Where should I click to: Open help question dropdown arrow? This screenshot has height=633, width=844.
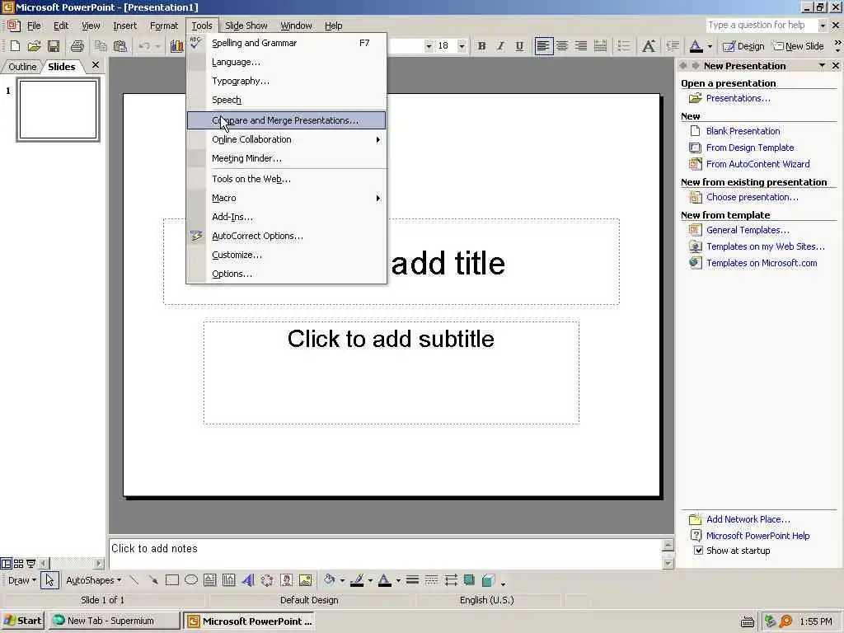(x=823, y=25)
